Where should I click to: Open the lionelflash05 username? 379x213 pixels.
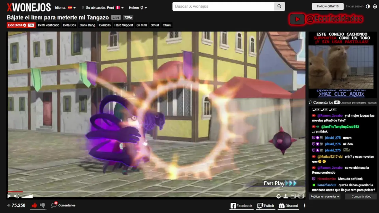tap(327, 185)
